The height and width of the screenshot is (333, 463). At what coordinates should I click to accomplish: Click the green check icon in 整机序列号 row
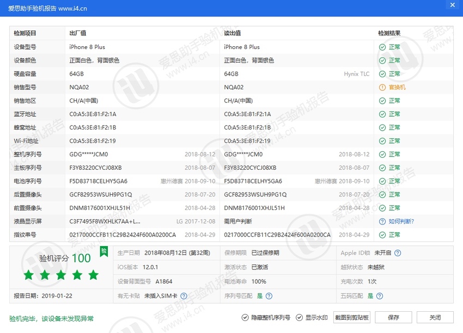tap(382, 155)
